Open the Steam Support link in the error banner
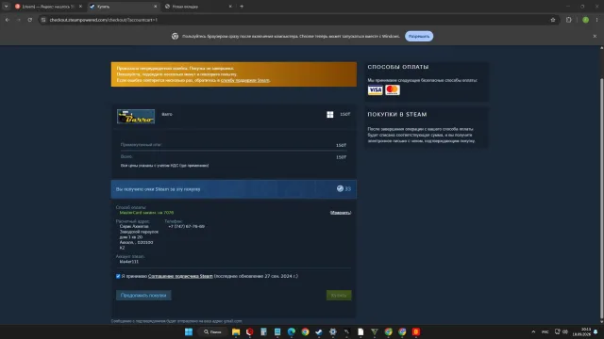Screen dimensions: 604x339 coord(245,80)
